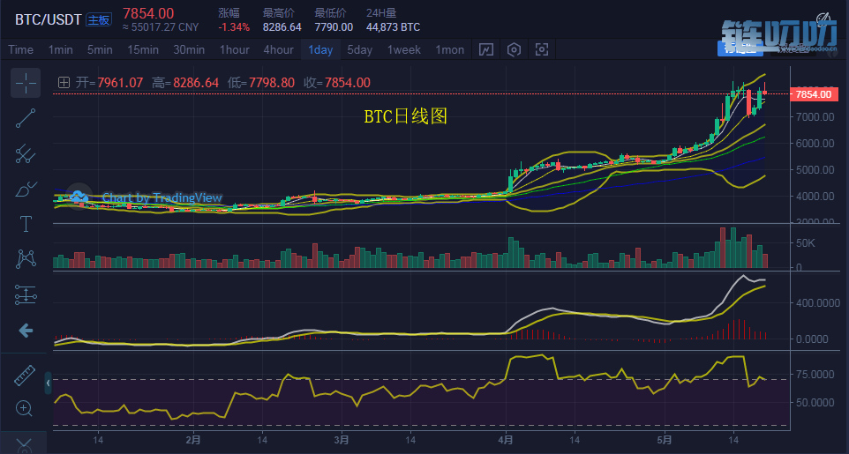This screenshot has height=454, width=849.
Task: Open the Chart by TradingView link
Action: tap(162, 198)
